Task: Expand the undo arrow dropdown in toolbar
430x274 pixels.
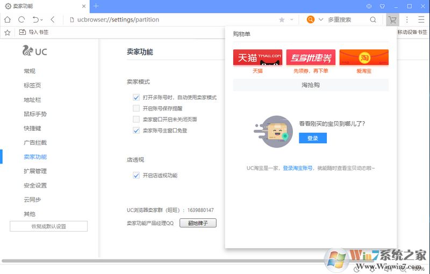Action: (42, 20)
